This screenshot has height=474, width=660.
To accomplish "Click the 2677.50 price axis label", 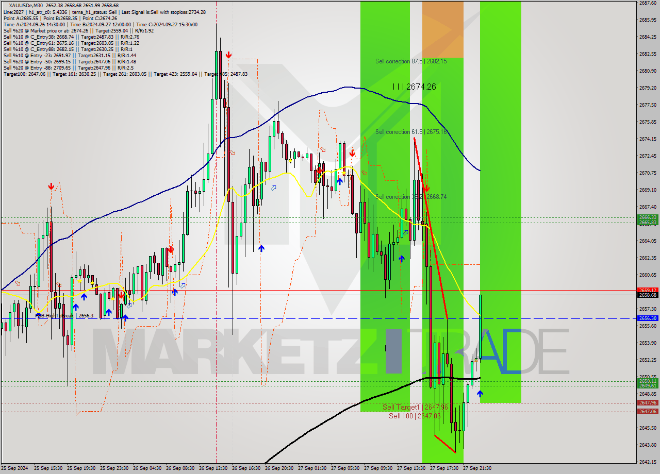I will coord(648,105).
